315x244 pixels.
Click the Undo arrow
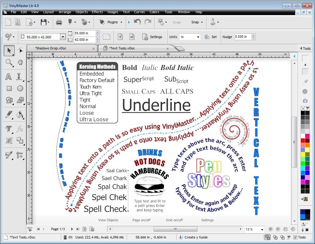tap(137, 22)
